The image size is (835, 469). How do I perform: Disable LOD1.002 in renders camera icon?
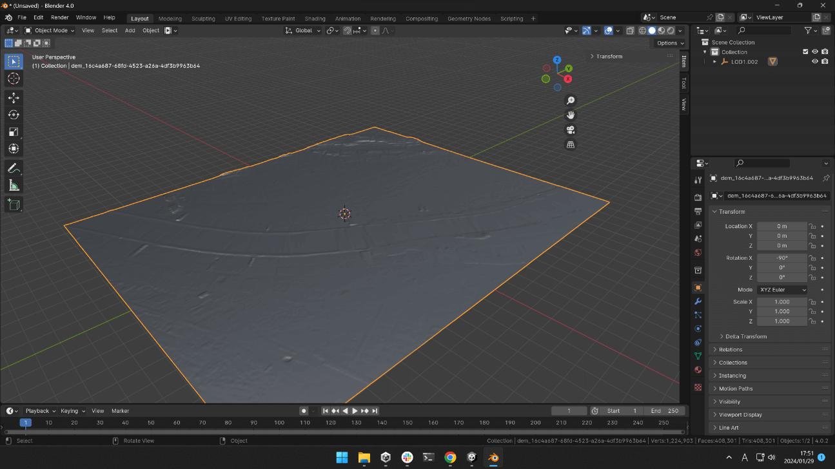[825, 61]
